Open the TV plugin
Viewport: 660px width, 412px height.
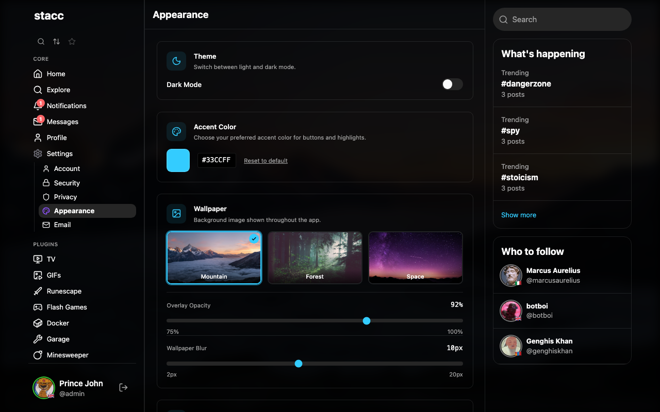coord(50,259)
